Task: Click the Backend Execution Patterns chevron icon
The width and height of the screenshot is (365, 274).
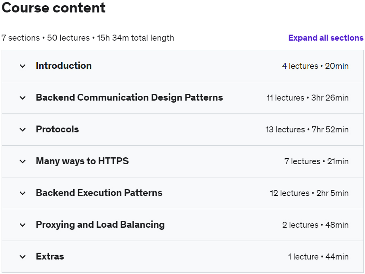Action: point(23,193)
